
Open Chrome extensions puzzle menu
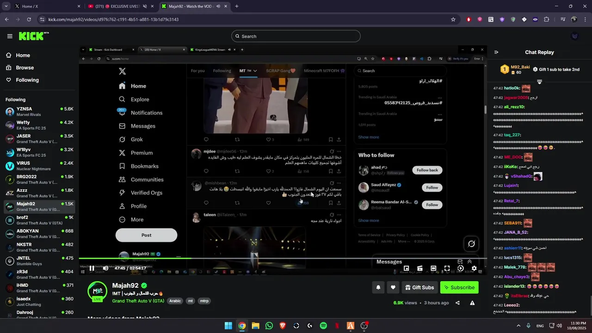coord(546,19)
